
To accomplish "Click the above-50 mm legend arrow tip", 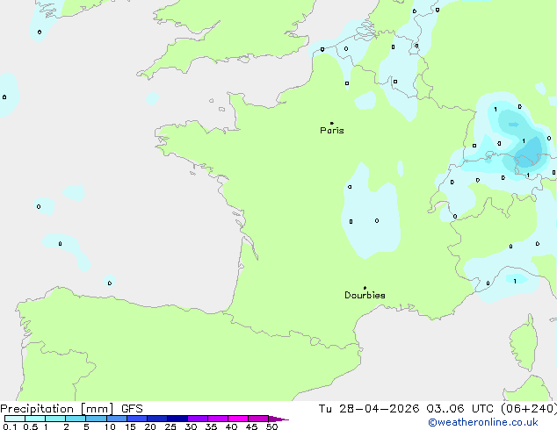I will 278,419.
